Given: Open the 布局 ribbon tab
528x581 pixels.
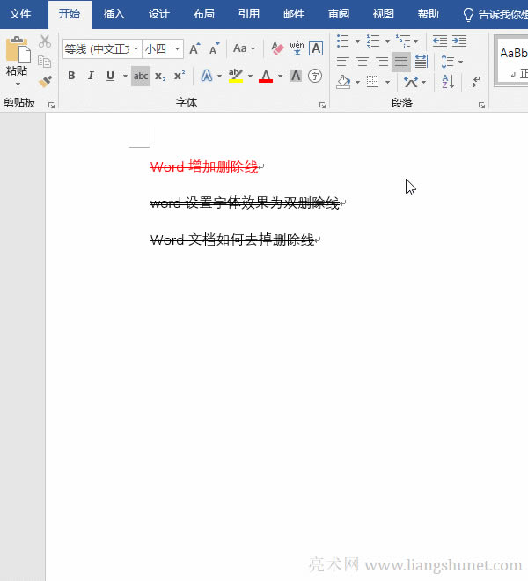Looking at the screenshot, I should click(x=203, y=14).
